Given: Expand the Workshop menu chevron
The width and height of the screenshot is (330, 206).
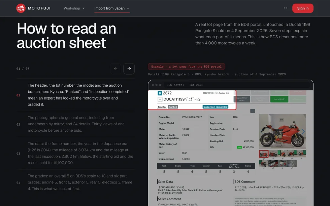Looking at the screenshot, I should tap(84, 8).
